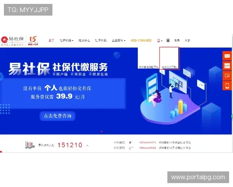Image resolution: width=233 pixels, height=187 pixels.
Task: Click the 登录 login link
Action: coord(177,41)
